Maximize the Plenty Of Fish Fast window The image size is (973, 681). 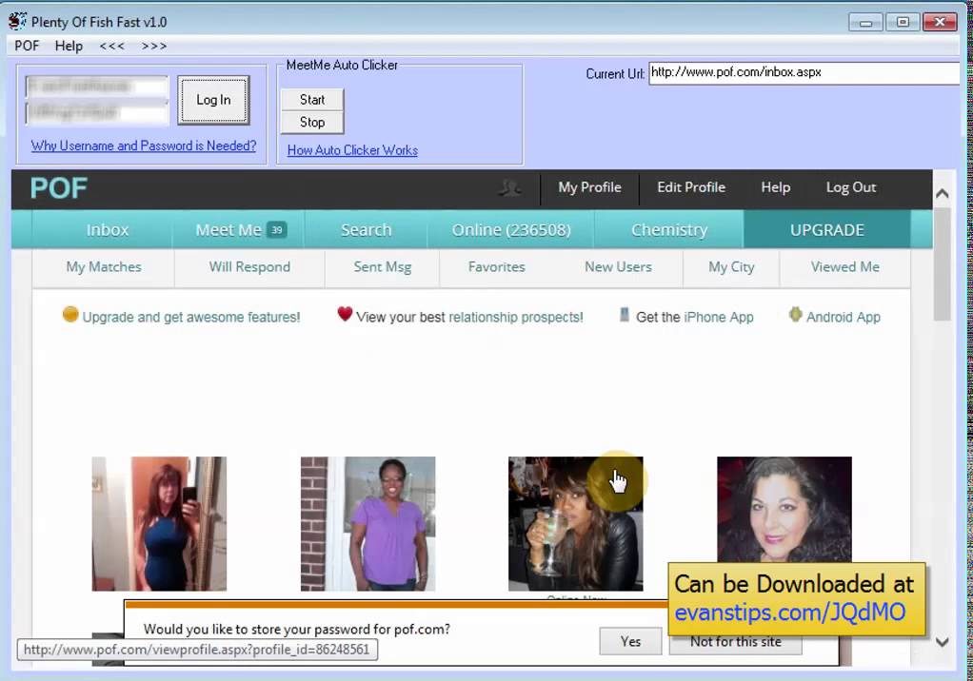pos(903,22)
